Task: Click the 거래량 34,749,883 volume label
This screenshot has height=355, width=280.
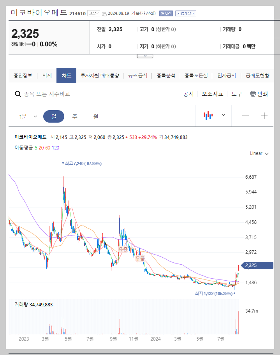Action: coord(33,305)
